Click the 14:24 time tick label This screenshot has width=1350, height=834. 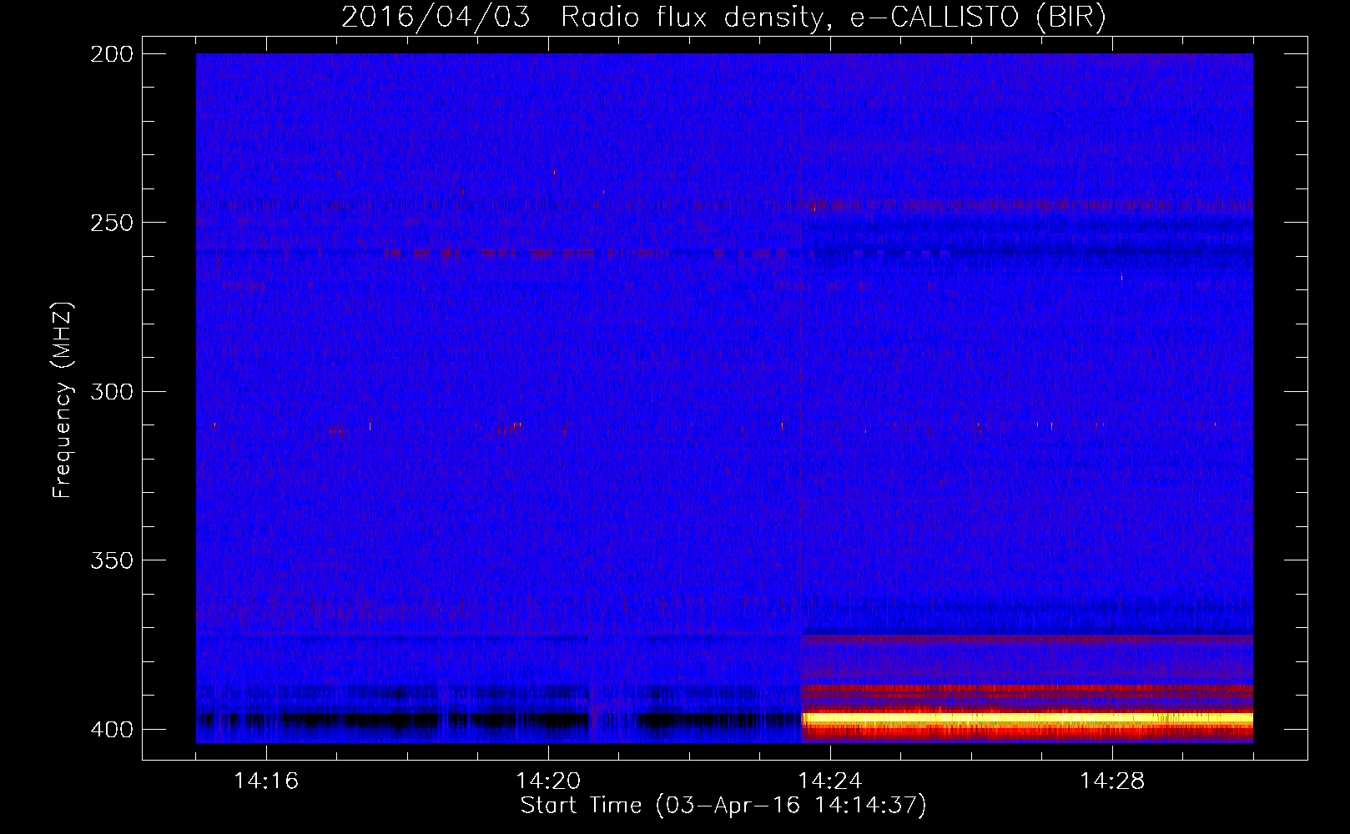tap(830, 781)
